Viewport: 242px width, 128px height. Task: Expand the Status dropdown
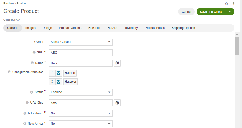[x=80, y=92]
